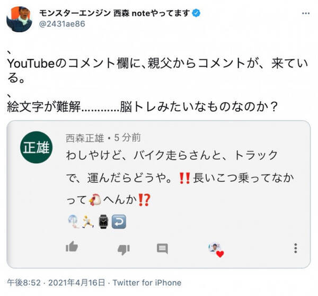
Task: Click the creator heart avatar icon
Action: click(x=215, y=248)
